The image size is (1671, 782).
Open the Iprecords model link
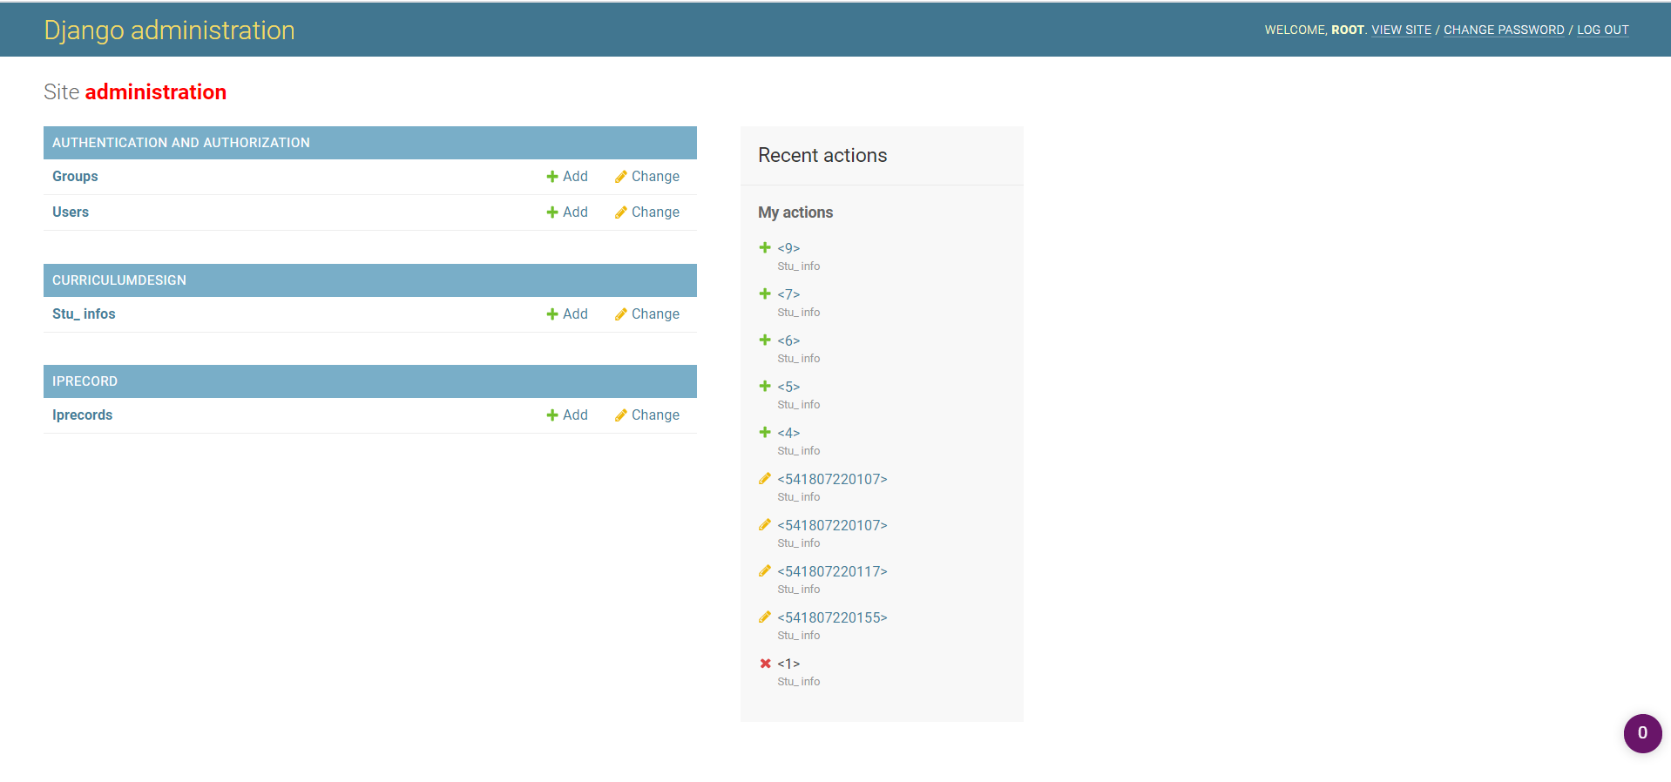point(82,415)
